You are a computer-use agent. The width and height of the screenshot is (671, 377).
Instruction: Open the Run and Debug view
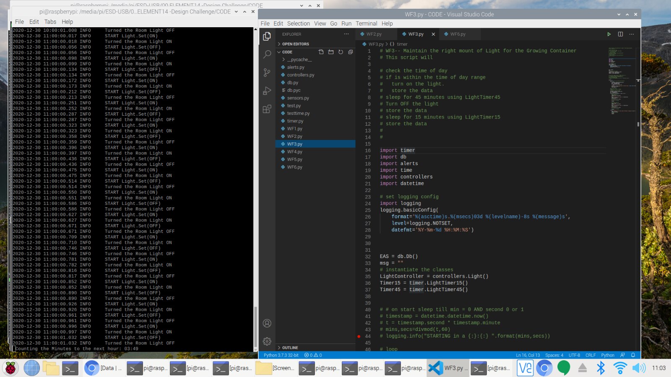[267, 91]
